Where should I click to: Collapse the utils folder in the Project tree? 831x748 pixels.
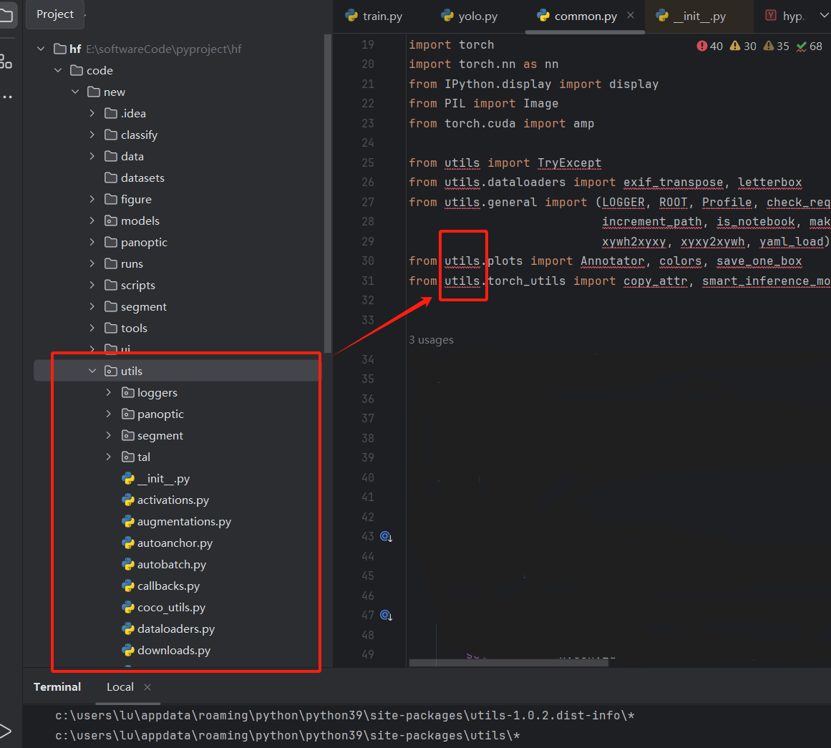[x=92, y=370]
